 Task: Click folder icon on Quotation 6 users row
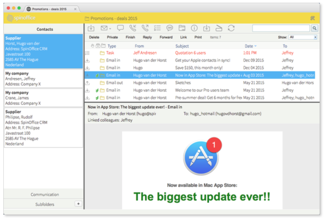point(102,53)
